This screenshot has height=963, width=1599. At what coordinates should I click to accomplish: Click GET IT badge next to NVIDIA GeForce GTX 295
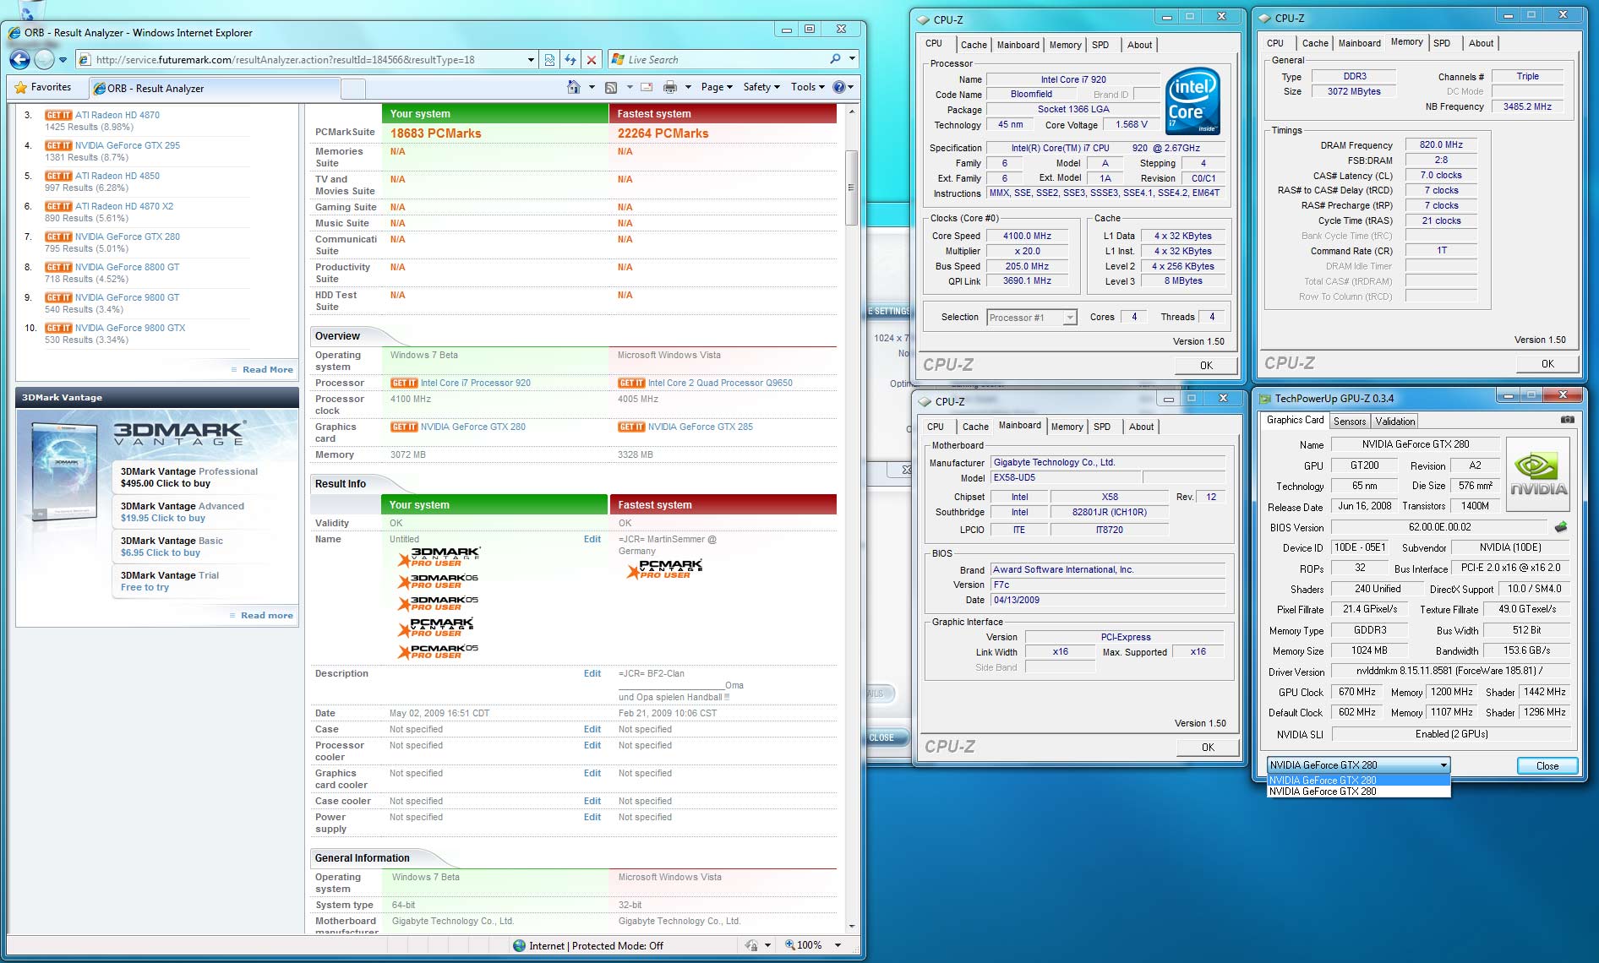58,145
